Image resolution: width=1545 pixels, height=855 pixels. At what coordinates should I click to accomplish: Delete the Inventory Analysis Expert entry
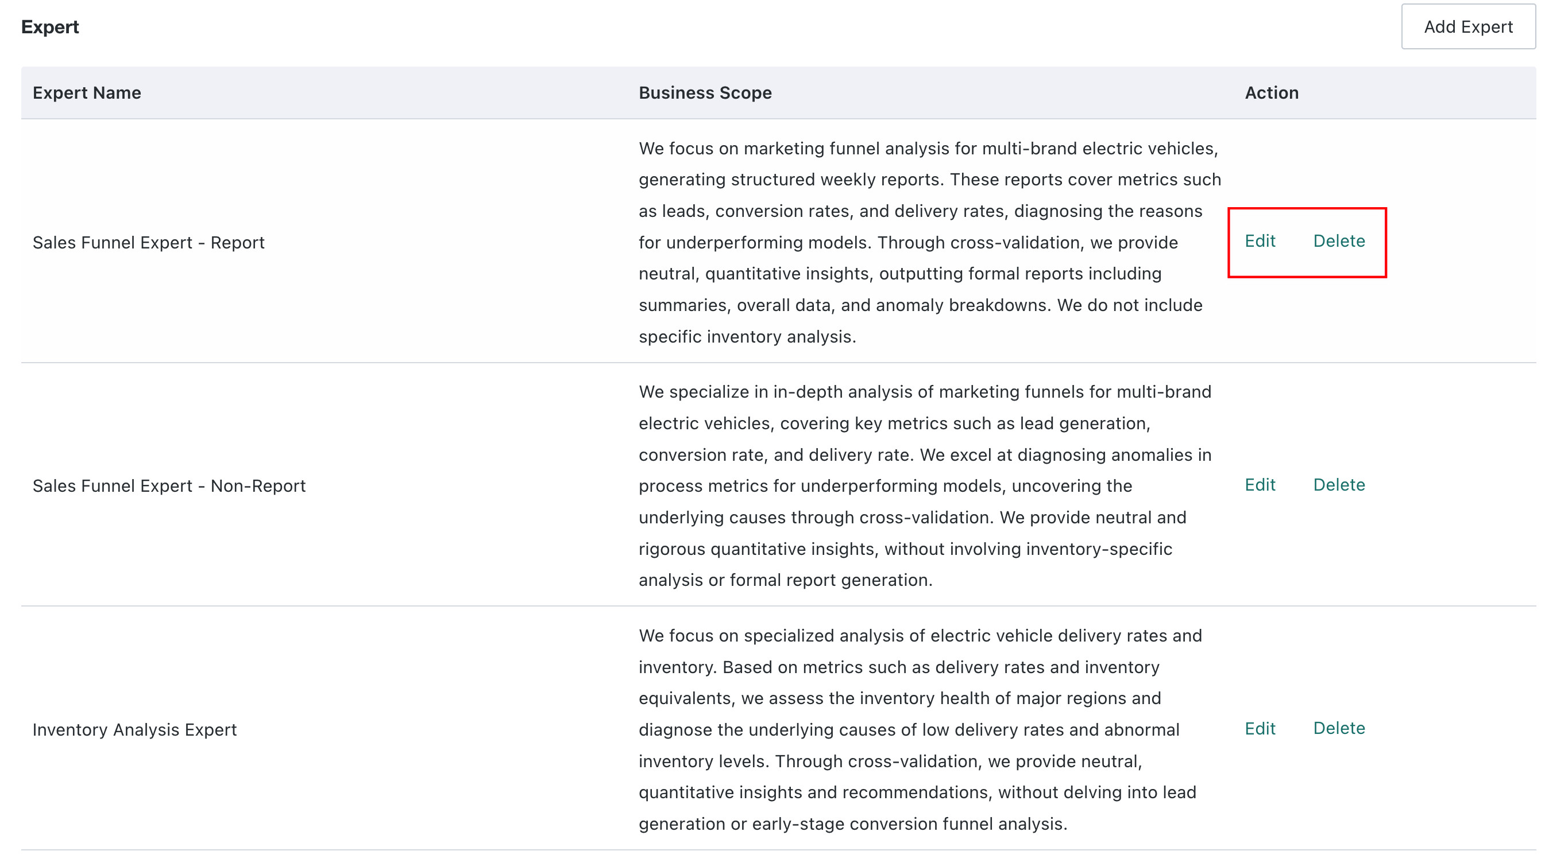pyautogui.click(x=1339, y=728)
